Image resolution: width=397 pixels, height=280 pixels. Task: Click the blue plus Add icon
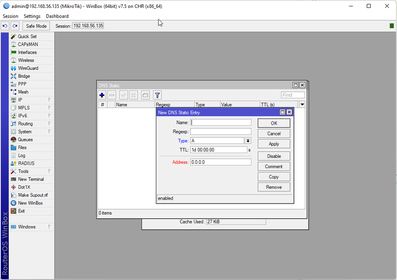pos(102,95)
